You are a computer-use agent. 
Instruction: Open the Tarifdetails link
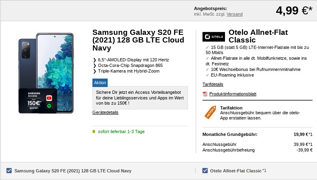(x=213, y=84)
